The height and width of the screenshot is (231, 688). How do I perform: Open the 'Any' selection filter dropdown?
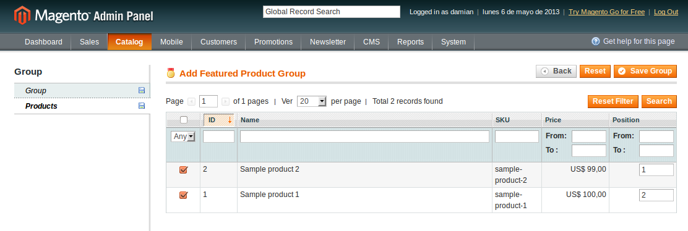click(x=183, y=136)
